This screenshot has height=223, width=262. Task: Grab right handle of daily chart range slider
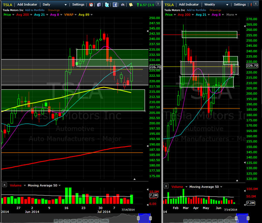click(x=150, y=218)
